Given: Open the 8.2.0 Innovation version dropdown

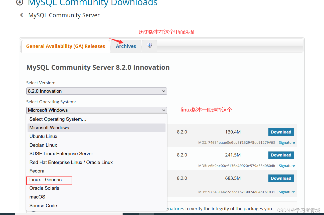Looking at the screenshot, I should (96, 91).
